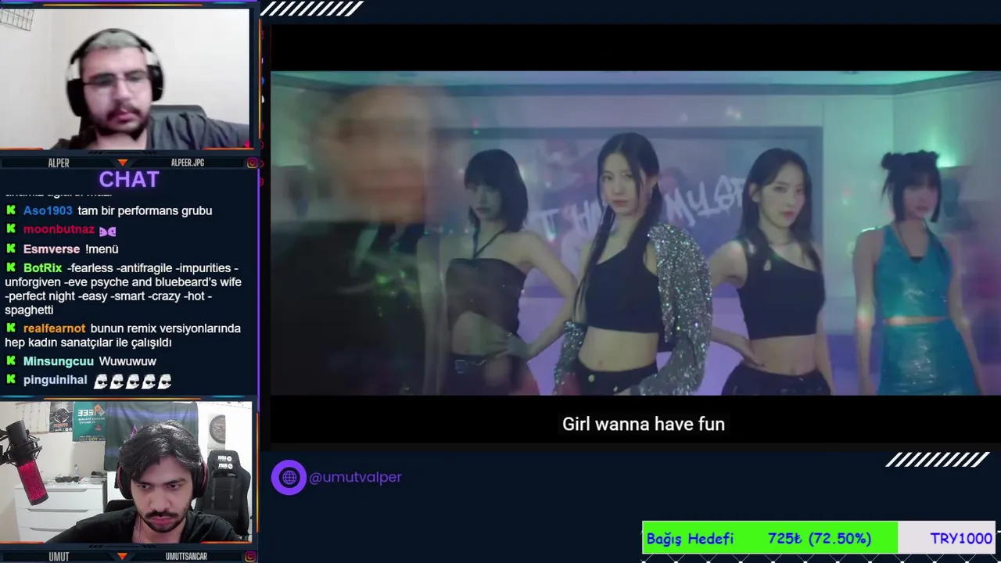Click realfearnot's username in chat
1001x563 pixels.
tap(54, 328)
